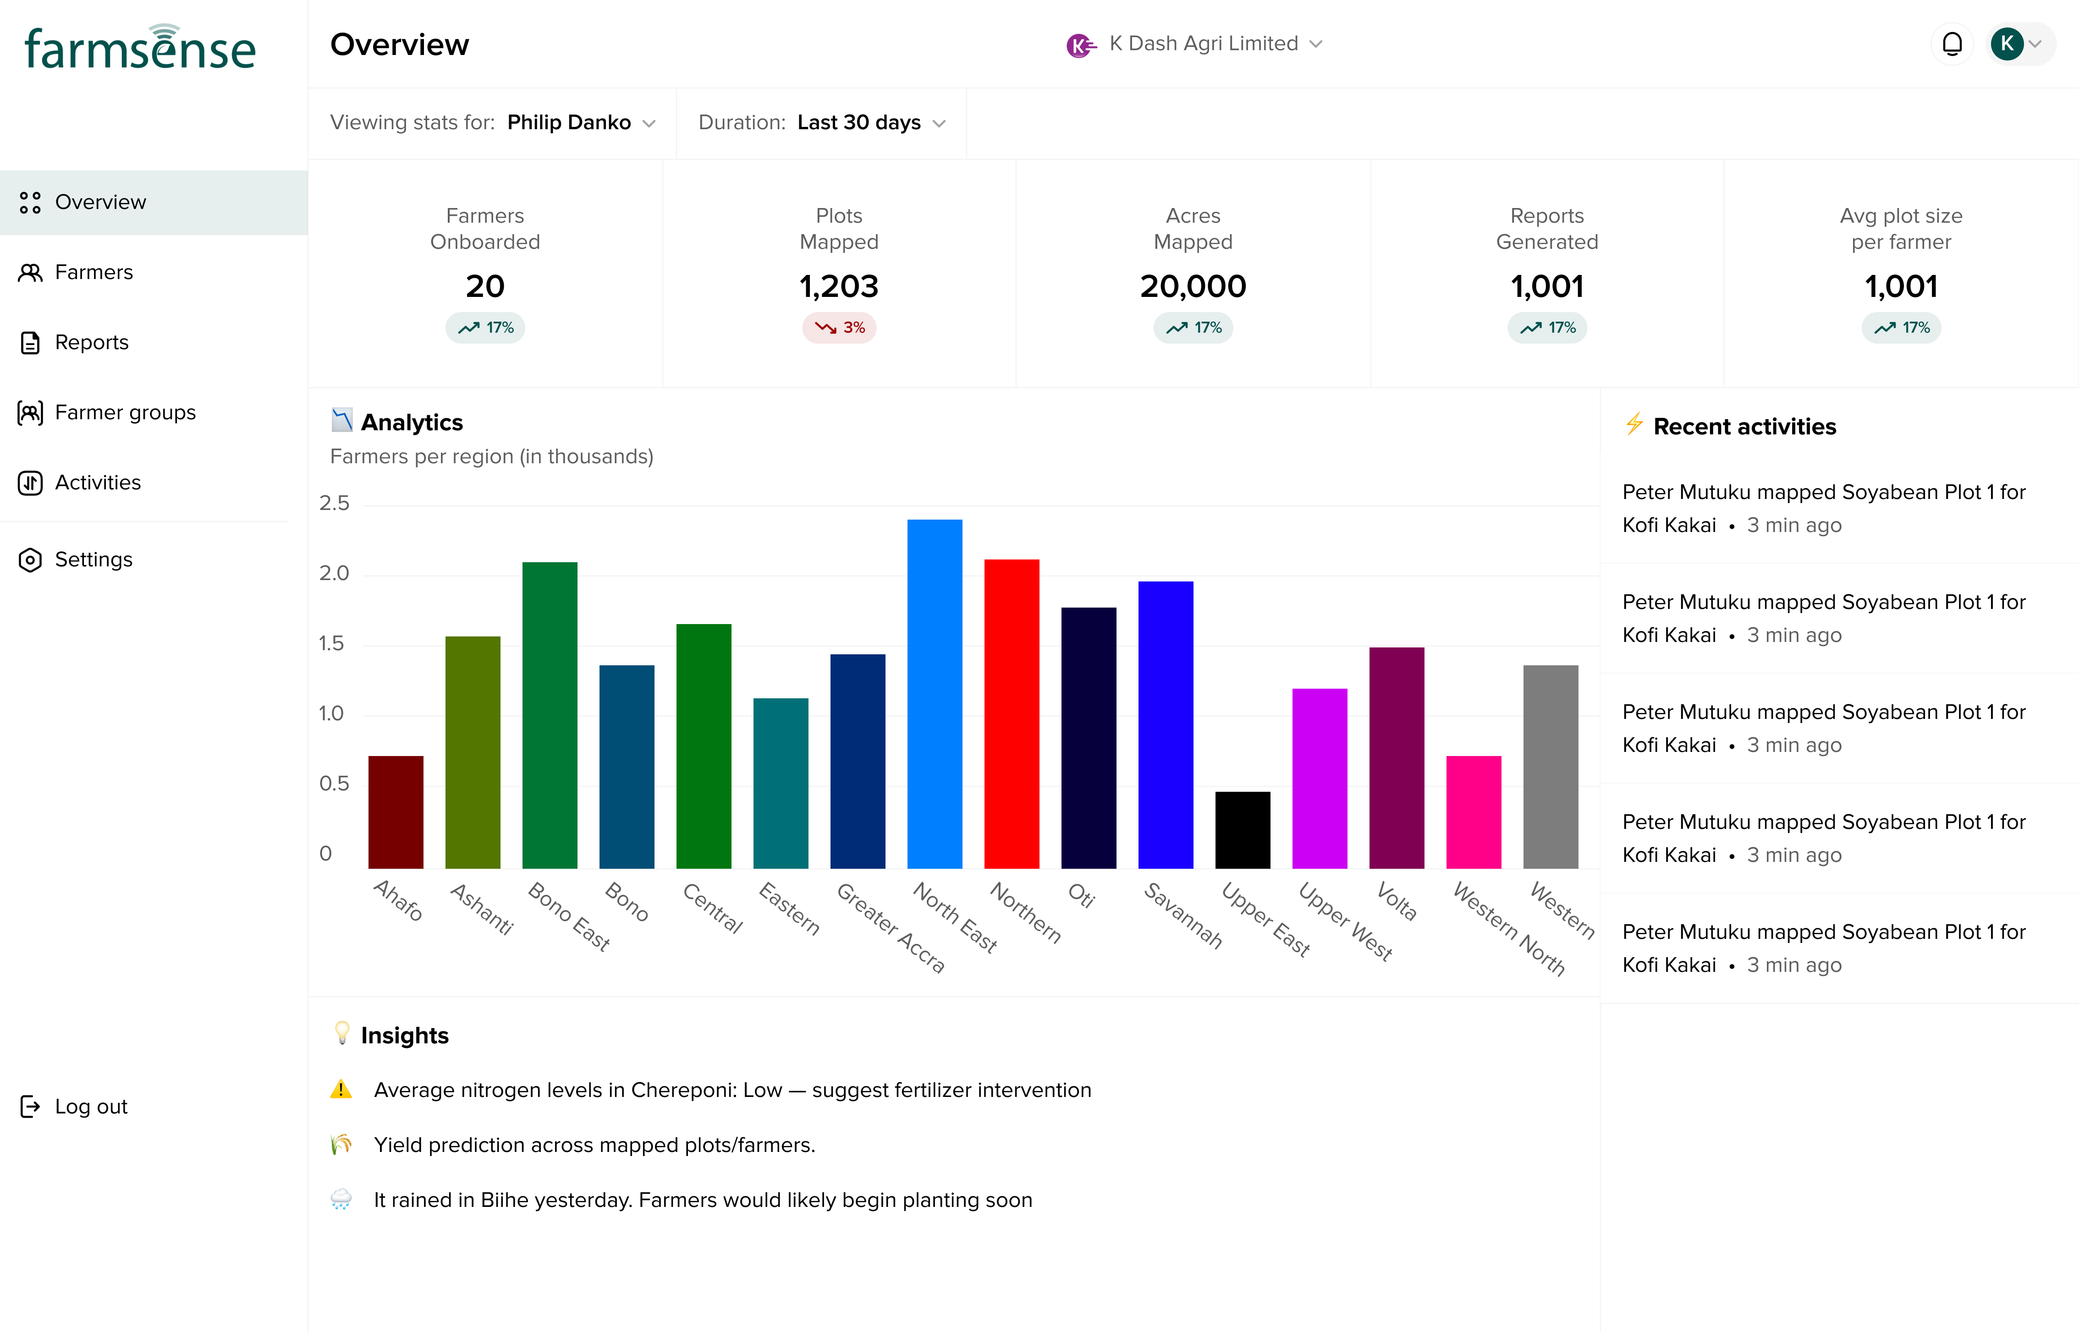Click the Settings gear icon
Image resolution: width=2079 pixels, height=1332 pixels.
click(x=30, y=559)
